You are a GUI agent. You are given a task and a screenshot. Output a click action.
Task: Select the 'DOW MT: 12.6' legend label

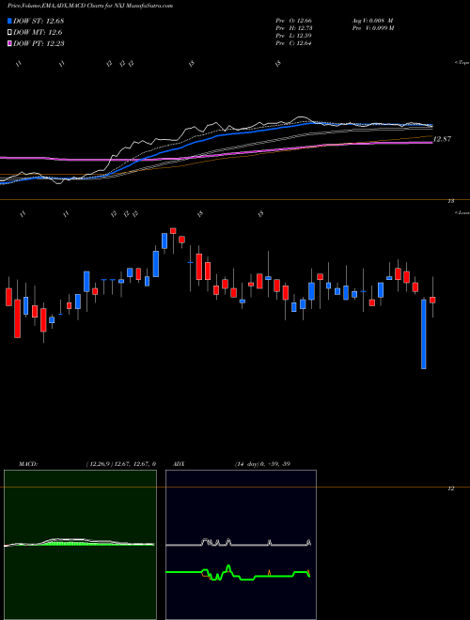pyautogui.click(x=38, y=32)
